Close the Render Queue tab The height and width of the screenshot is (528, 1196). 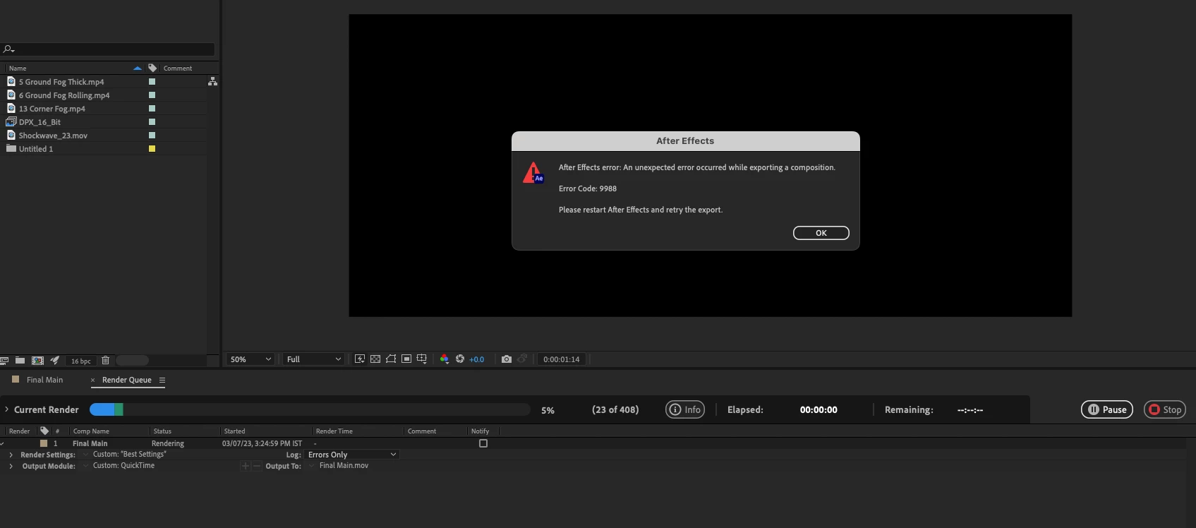(92, 380)
